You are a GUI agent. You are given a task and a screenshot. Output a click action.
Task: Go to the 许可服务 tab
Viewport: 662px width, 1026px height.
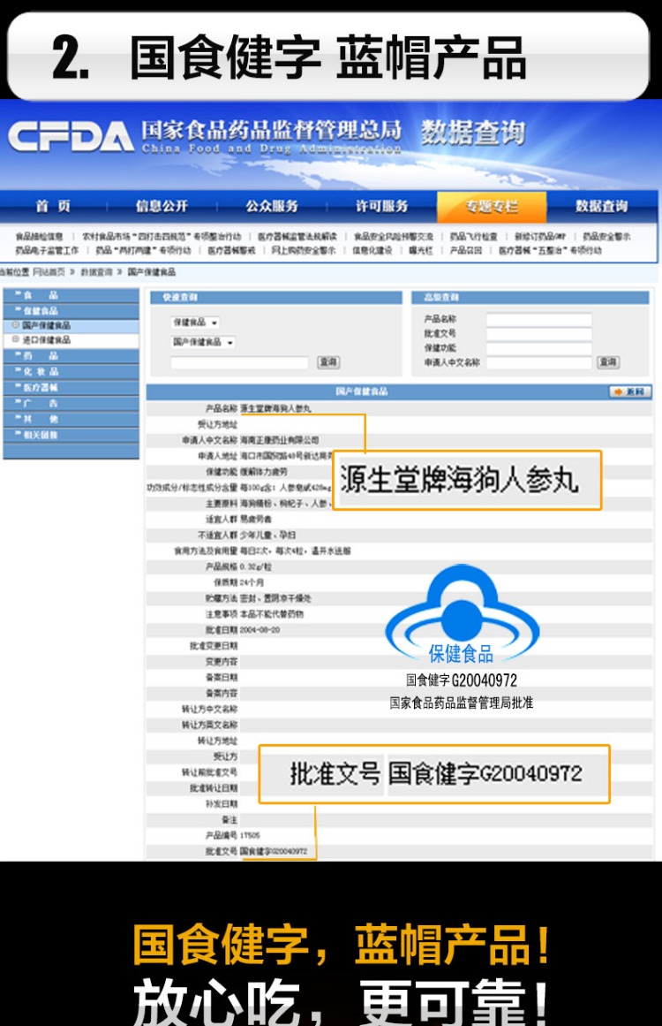coord(381,206)
